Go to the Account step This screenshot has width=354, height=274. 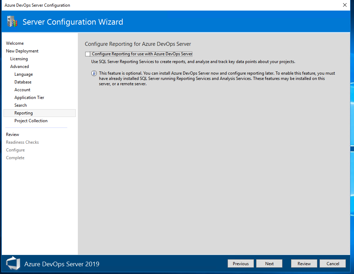click(x=22, y=89)
